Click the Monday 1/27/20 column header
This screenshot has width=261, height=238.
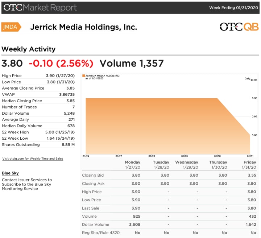pos(133,165)
